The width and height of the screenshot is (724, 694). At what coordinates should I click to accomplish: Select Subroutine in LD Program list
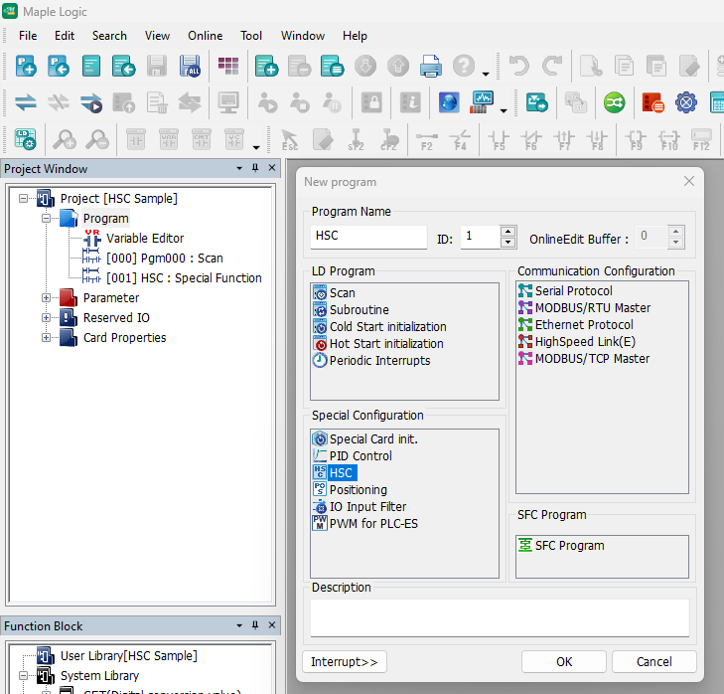tap(359, 310)
